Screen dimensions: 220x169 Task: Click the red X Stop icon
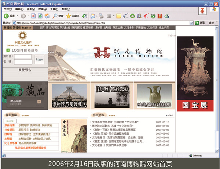[33, 16]
